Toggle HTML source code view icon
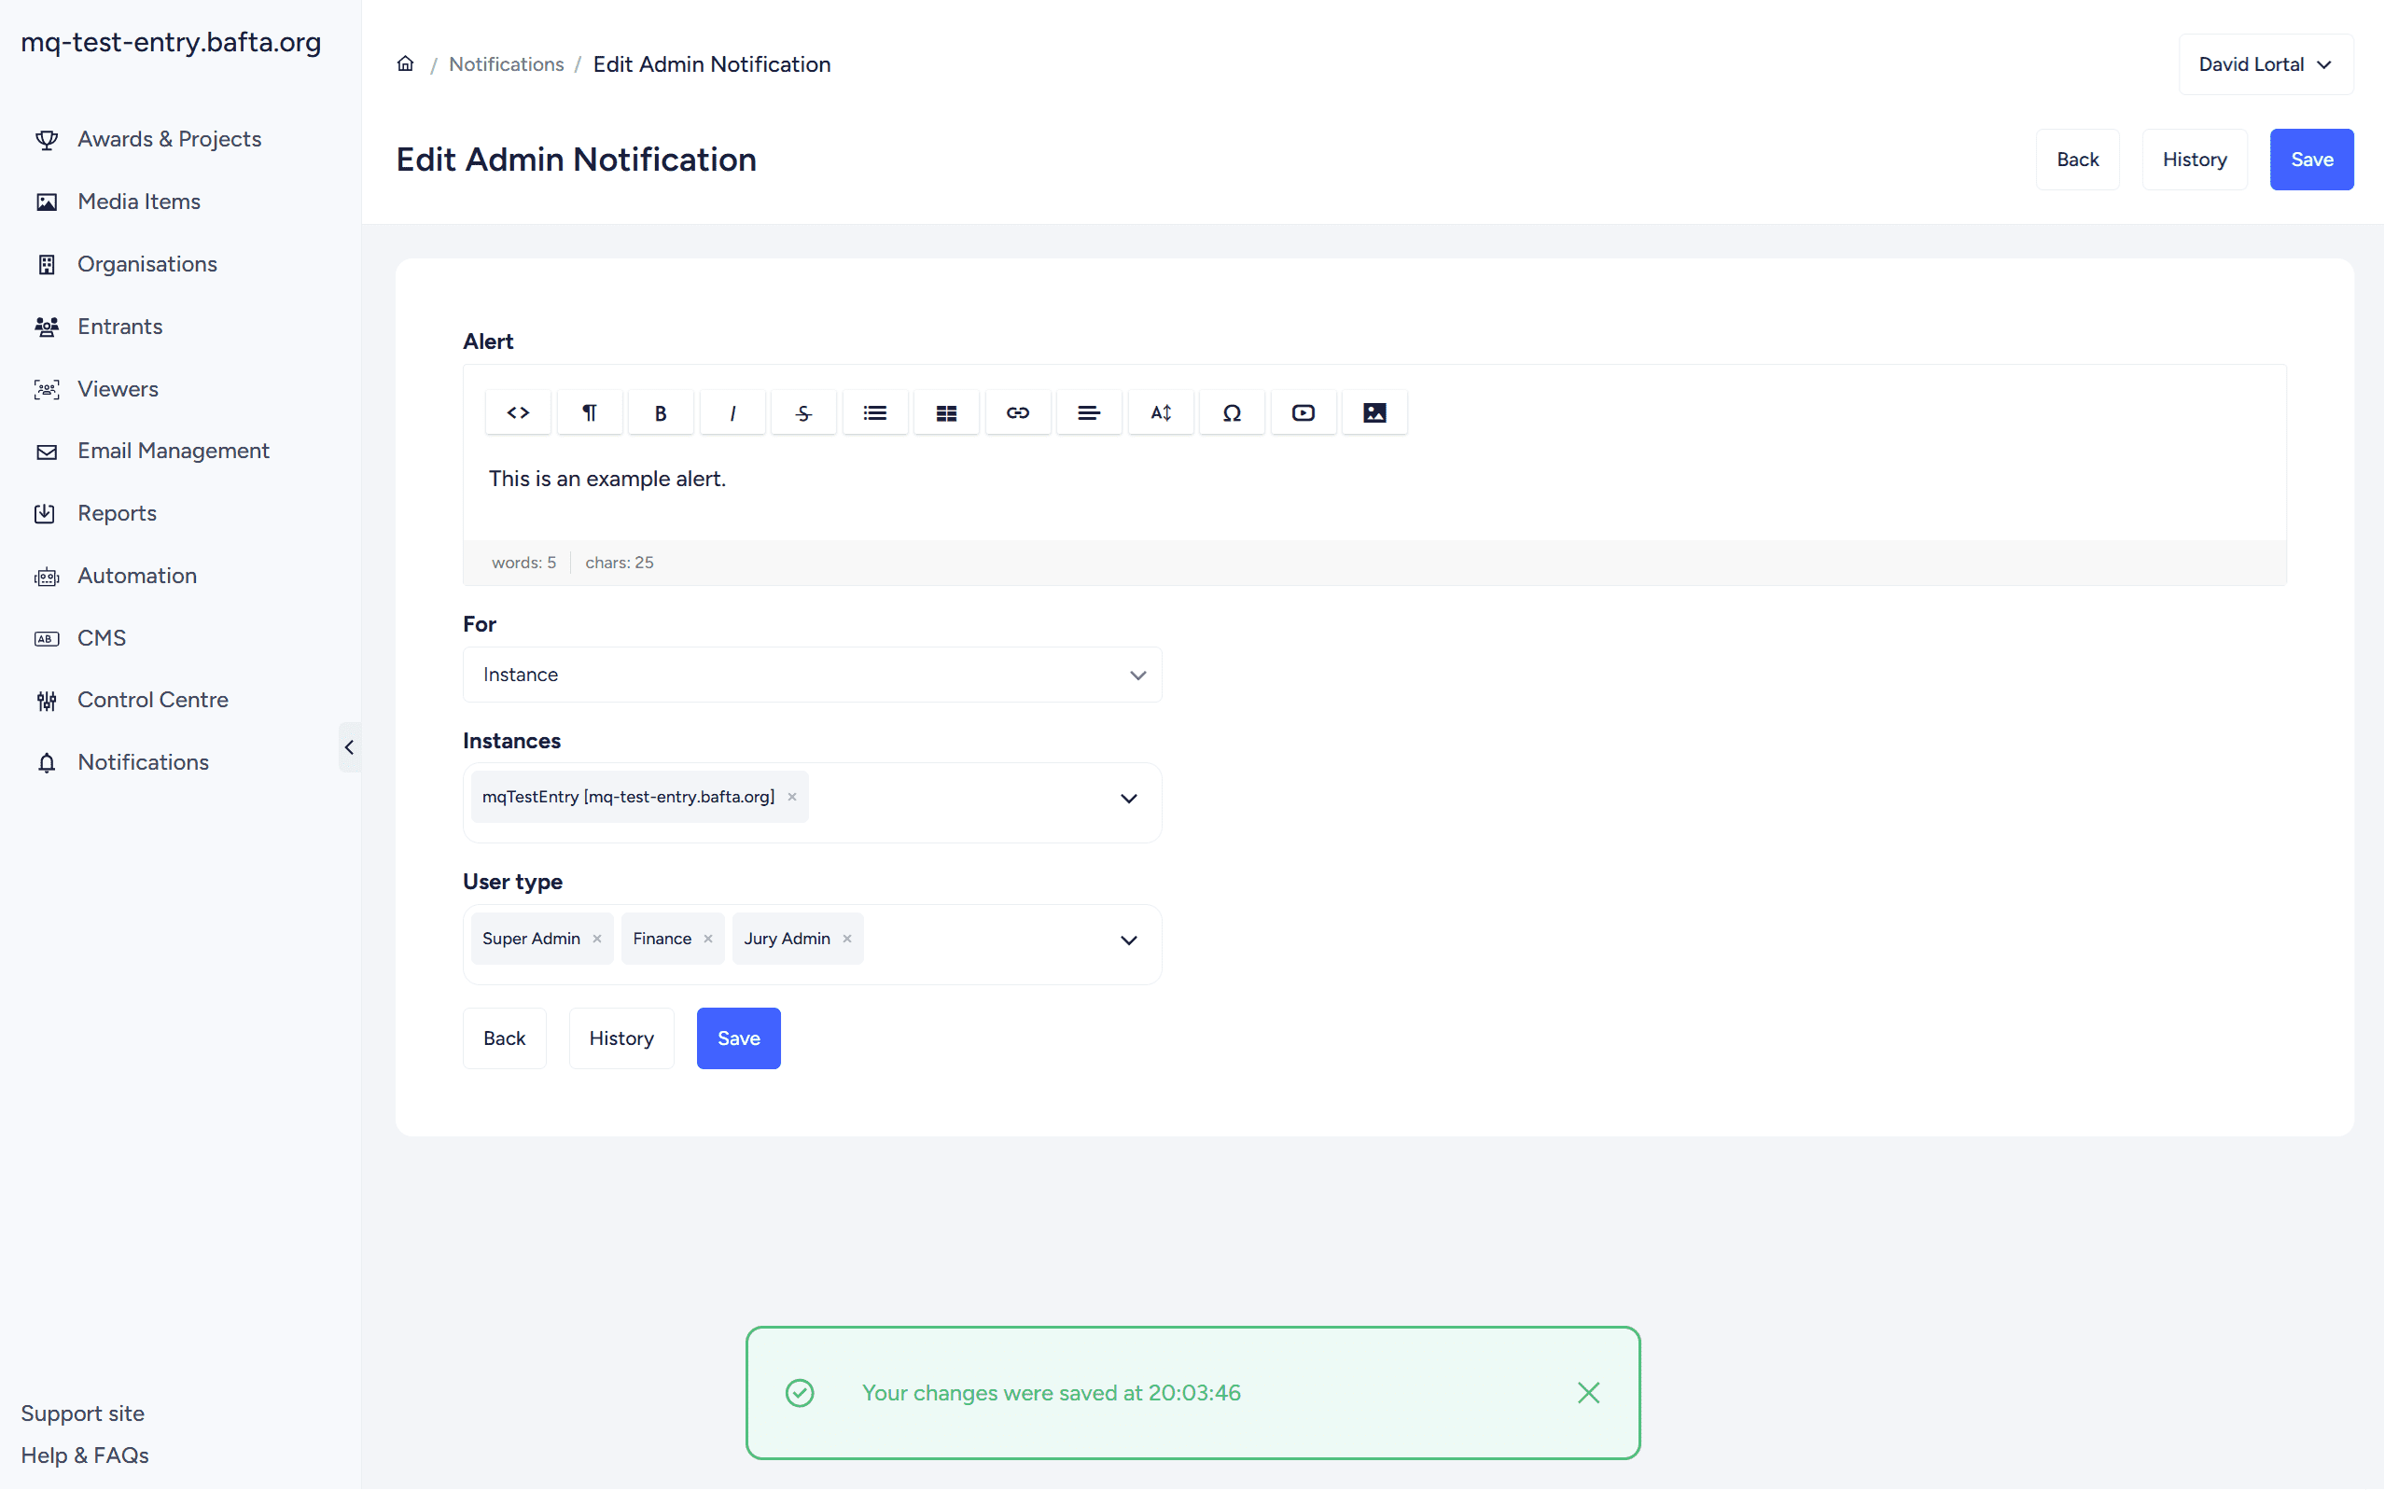 click(x=518, y=413)
